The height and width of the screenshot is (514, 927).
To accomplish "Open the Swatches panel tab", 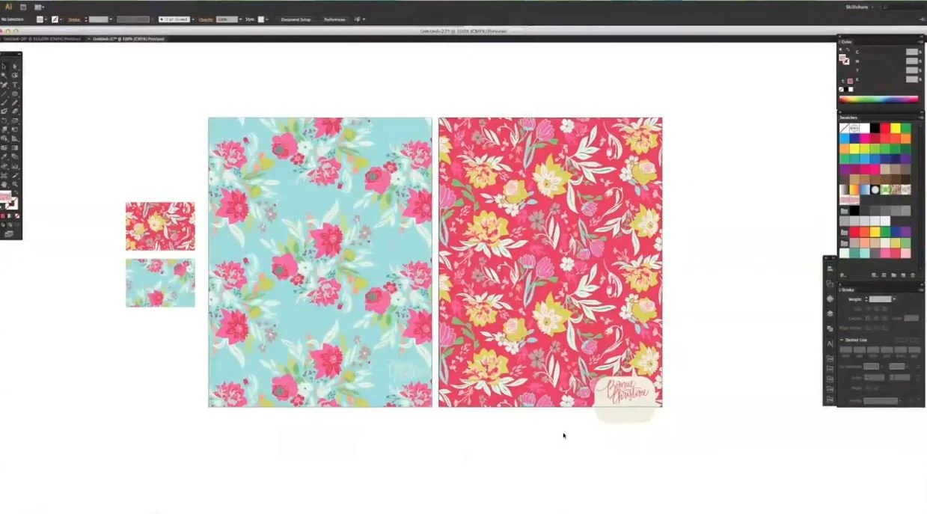I will coord(848,117).
